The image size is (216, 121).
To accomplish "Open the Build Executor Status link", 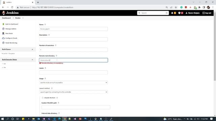I will coord(9,59).
